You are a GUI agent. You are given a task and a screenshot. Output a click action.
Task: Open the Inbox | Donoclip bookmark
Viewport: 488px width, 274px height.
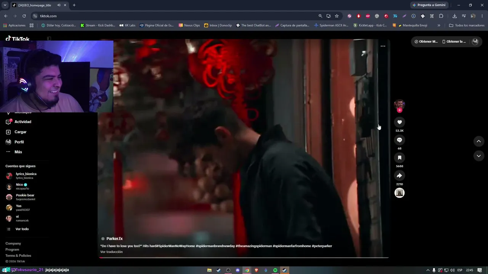pyautogui.click(x=218, y=25)
